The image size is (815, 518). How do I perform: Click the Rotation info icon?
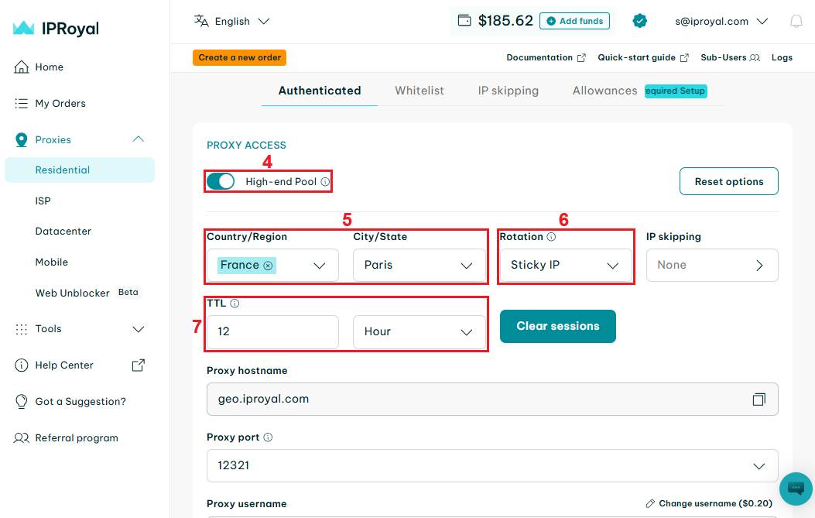[x=551, y=237]
